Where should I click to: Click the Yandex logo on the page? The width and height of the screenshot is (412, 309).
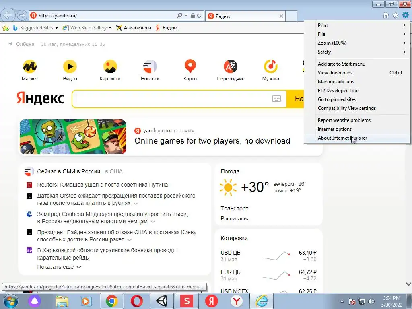41,98
